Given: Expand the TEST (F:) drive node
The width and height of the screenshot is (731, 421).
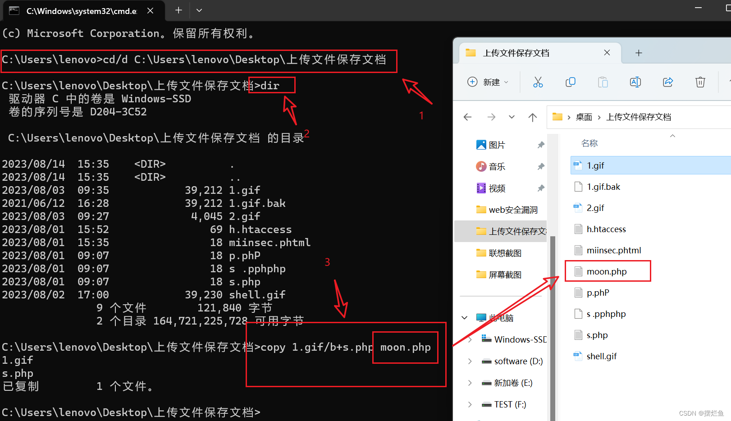Looking at the screenshot, I should (470, 404).
